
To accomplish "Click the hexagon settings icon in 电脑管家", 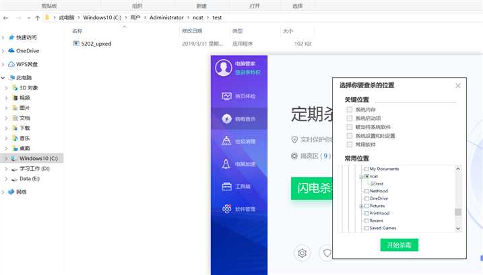I will (x=302, y=253).
